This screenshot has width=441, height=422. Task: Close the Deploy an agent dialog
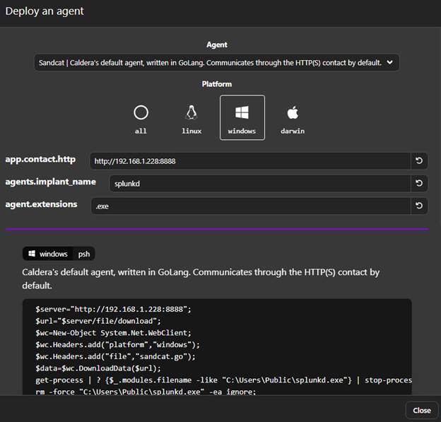(422, 411)
